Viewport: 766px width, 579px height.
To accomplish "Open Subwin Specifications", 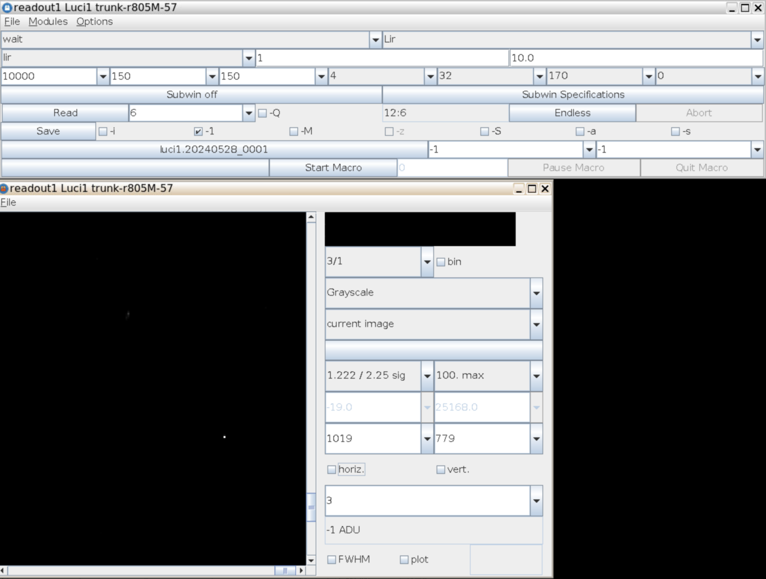I will coord(573,95).
